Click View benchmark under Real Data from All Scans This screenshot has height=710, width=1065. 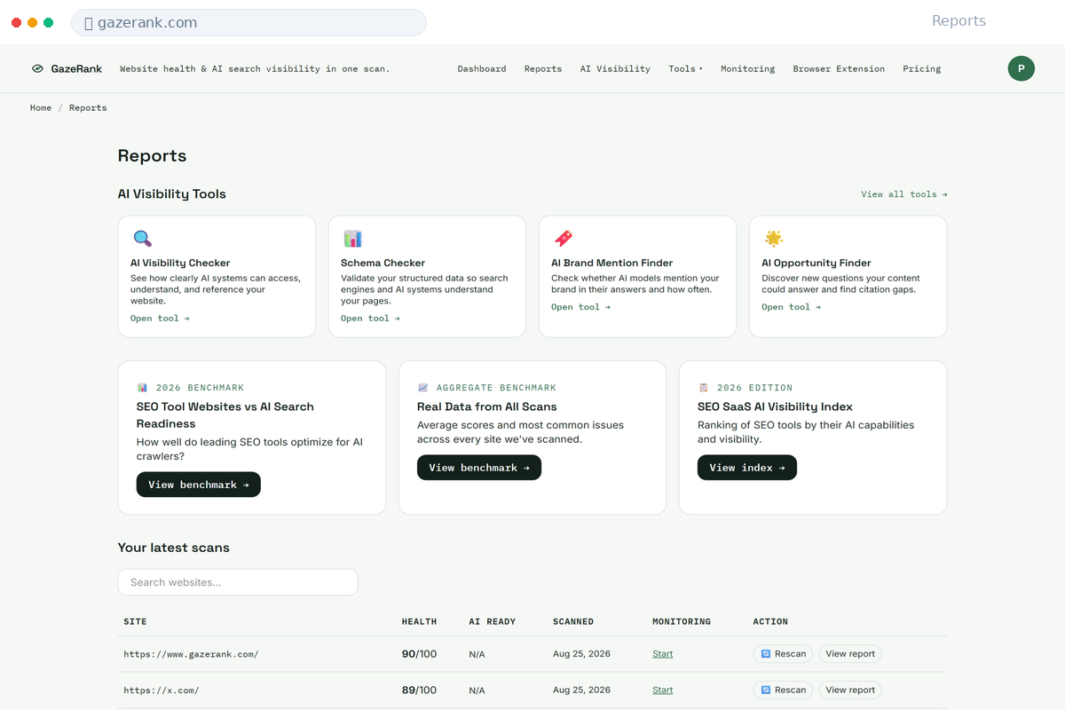pos(479,468)
